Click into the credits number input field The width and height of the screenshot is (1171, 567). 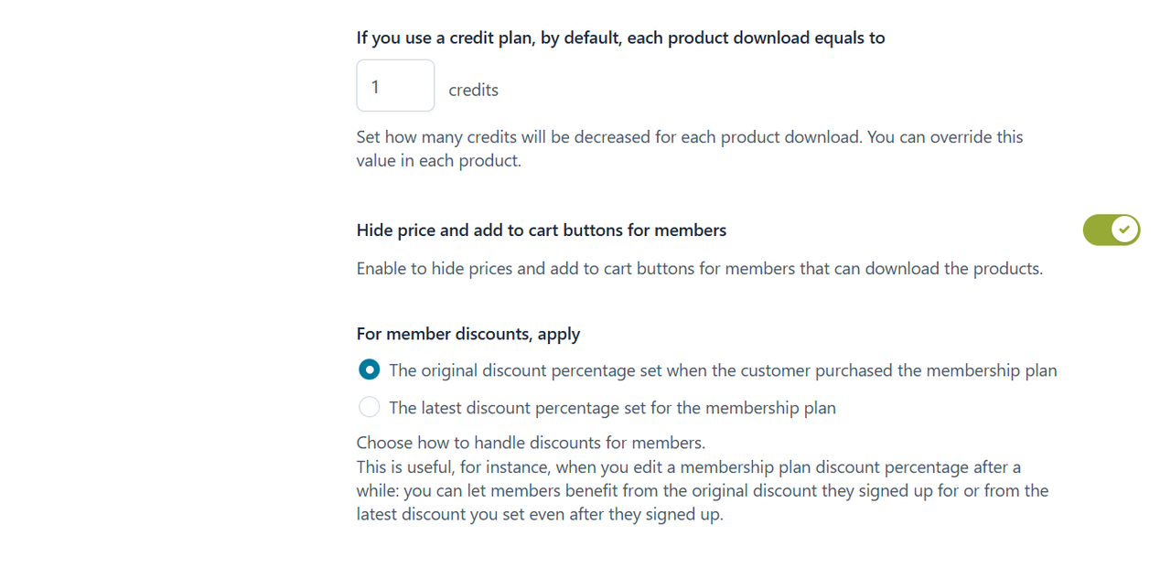coord(395,86)
